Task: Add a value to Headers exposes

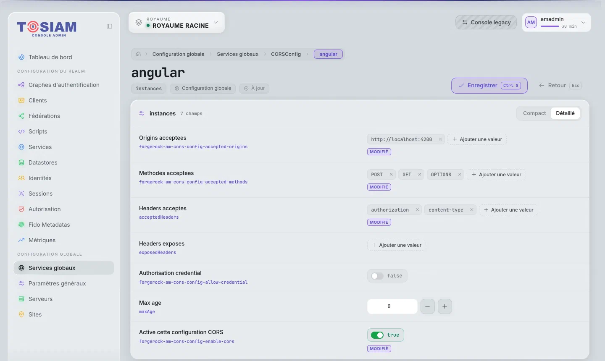Action: pyautogui.click(x=397, y=245)
